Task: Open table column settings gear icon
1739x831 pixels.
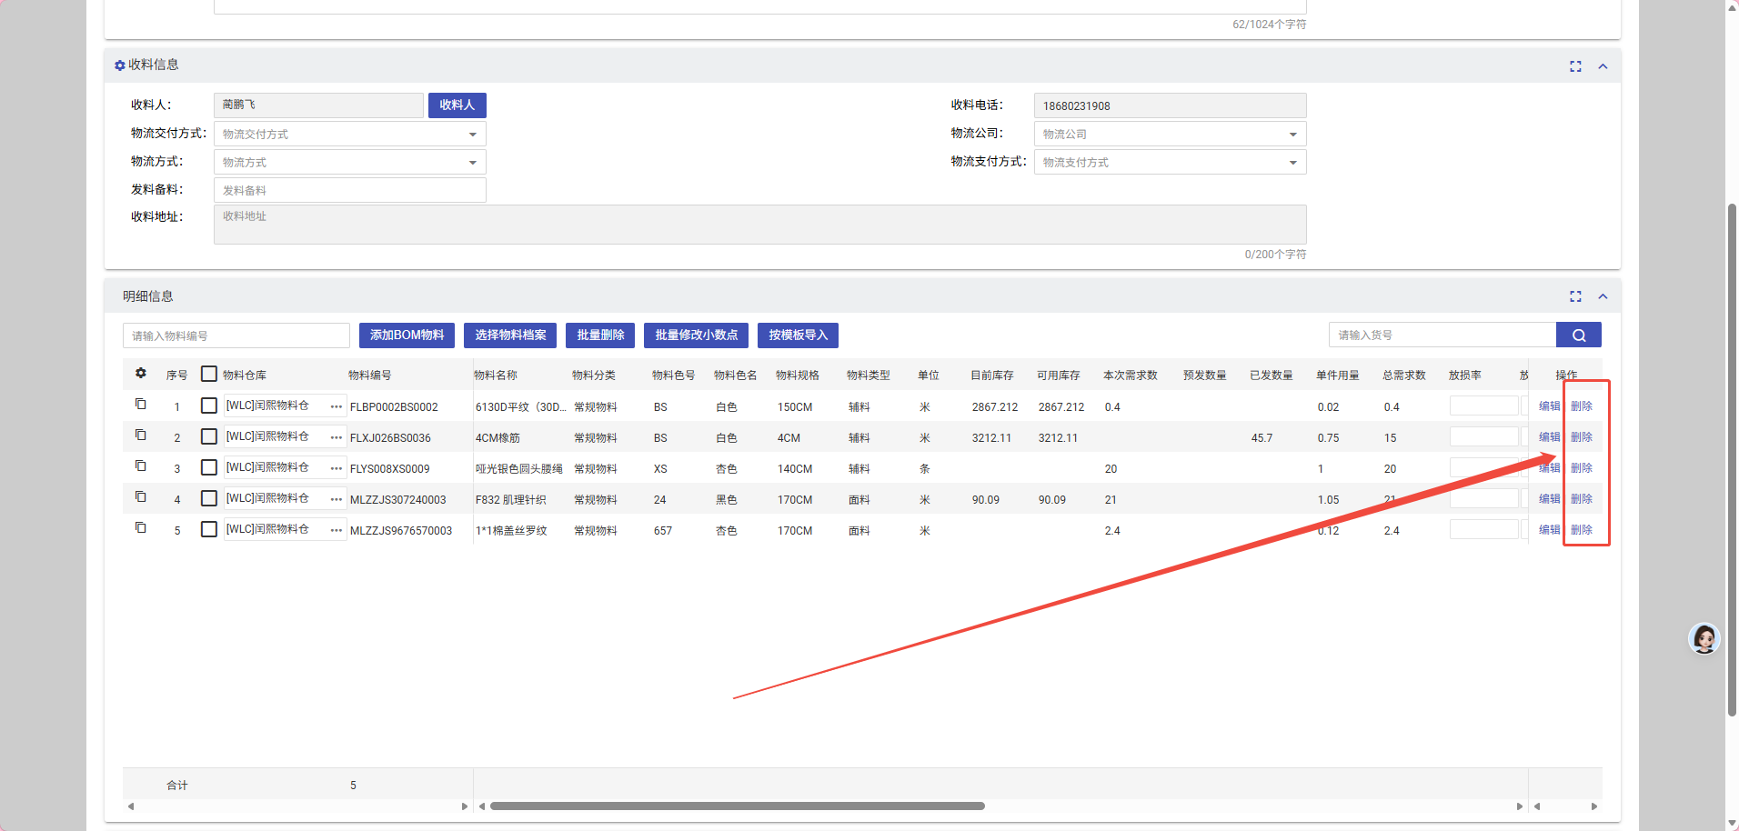Action: point(141,373)
